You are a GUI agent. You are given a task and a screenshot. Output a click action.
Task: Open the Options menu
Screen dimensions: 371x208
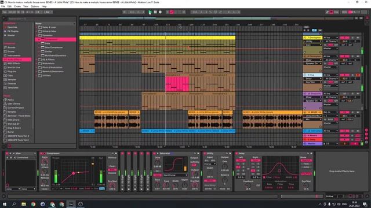point(35,6)
